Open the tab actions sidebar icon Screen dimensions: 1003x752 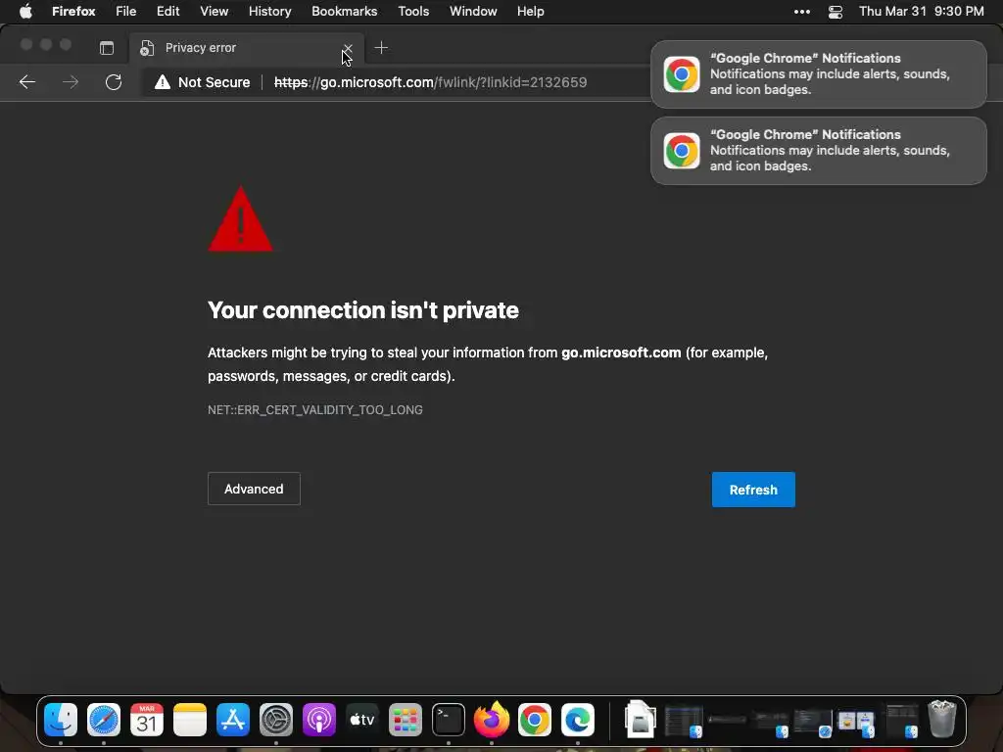tap(107, 48)
